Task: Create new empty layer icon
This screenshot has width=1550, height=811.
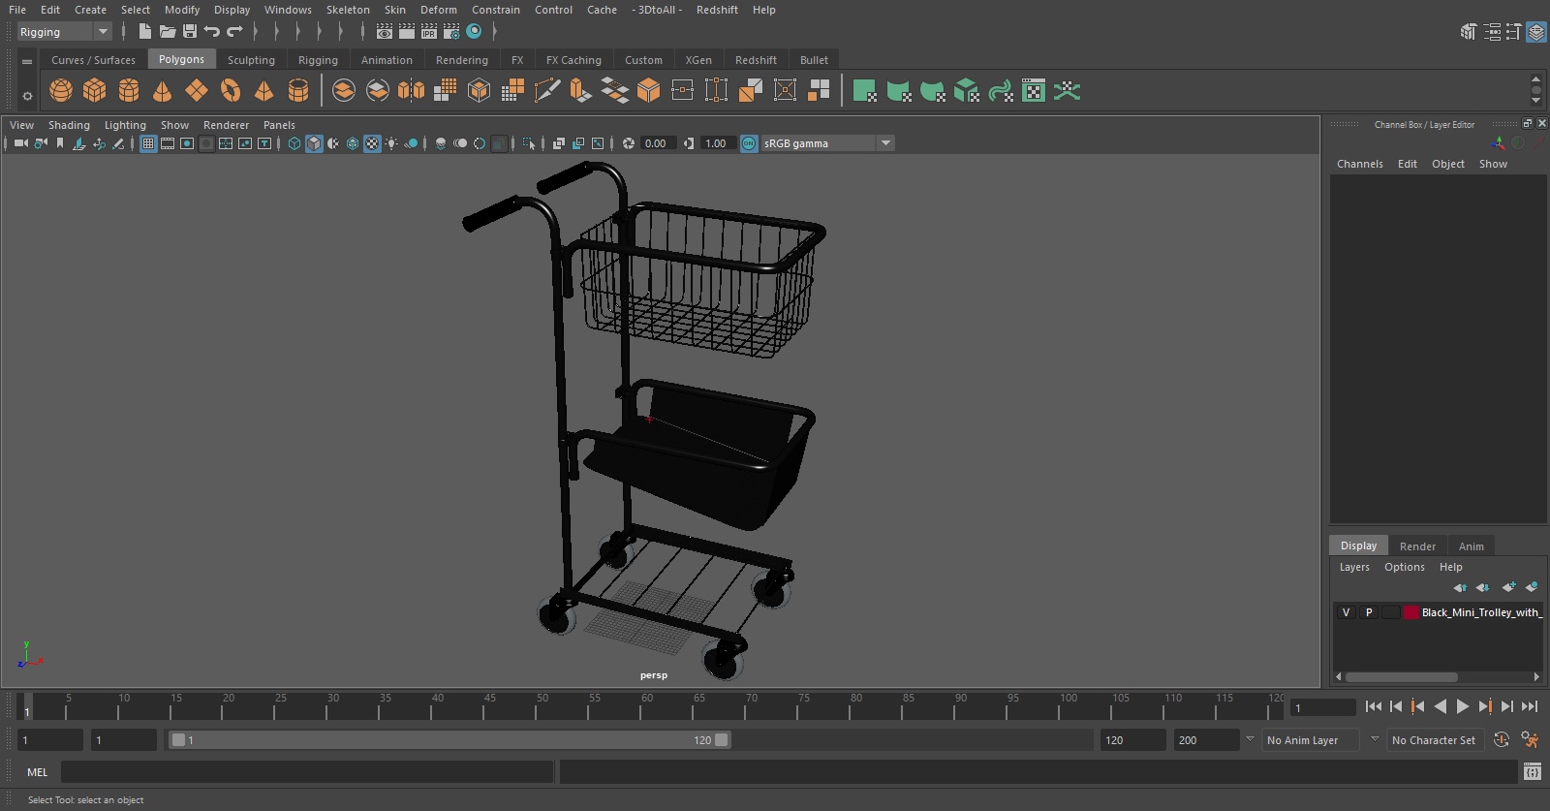Action: (1508, 587)
